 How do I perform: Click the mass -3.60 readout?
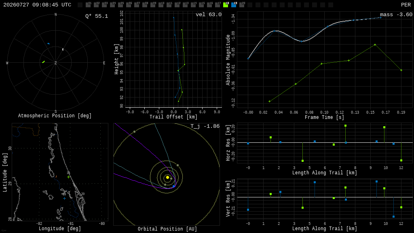pos(396,15)
